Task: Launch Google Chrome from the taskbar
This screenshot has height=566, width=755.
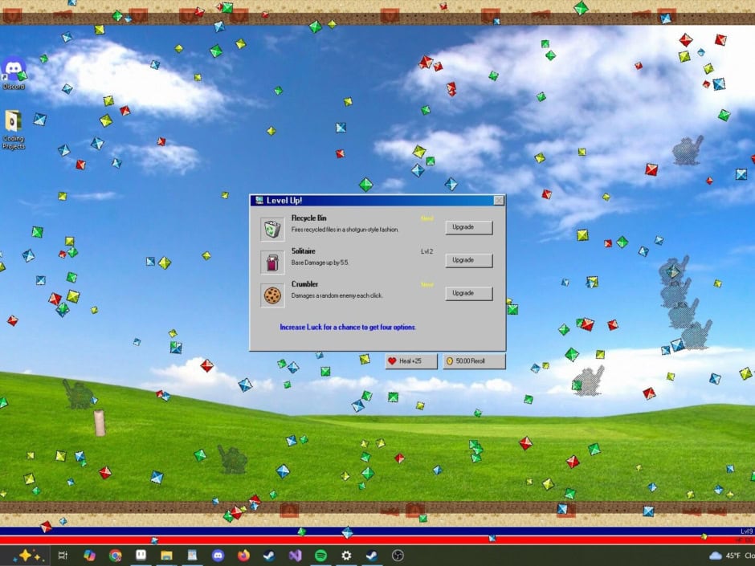Action: click(x=115, y=556)
